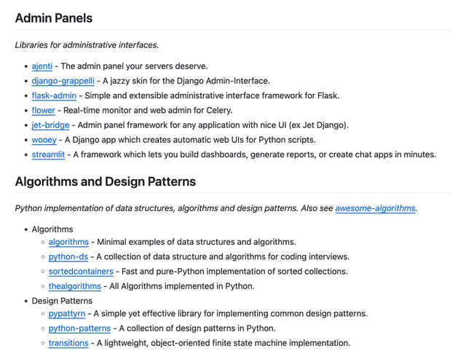Click the italic 'Libraries for administrative interfaces' text
Image resolution: width=466 pixels, height=359 pixels.
tap(87, 45)
